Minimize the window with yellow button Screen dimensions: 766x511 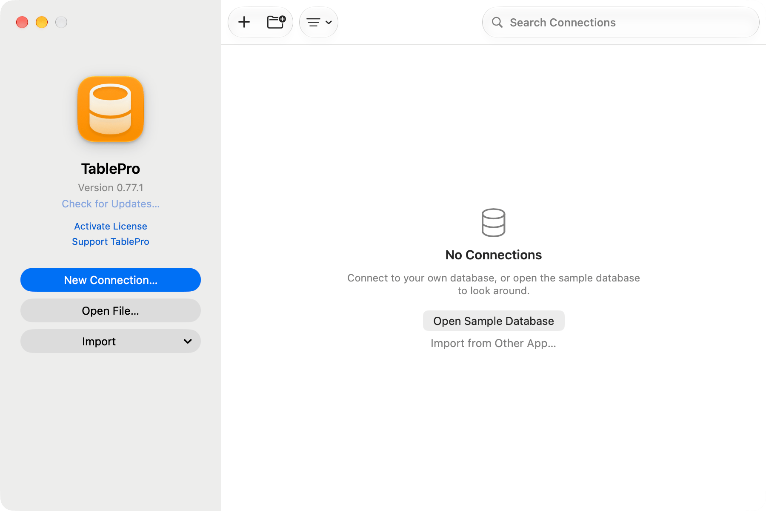coord(42,22)
